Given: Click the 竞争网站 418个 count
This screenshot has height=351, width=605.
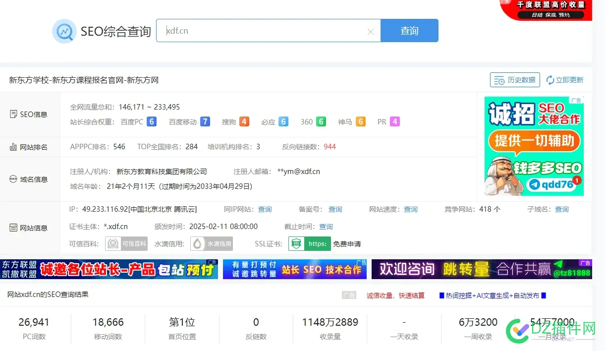Looking at the screenshot, I should (x=490, y=209).
